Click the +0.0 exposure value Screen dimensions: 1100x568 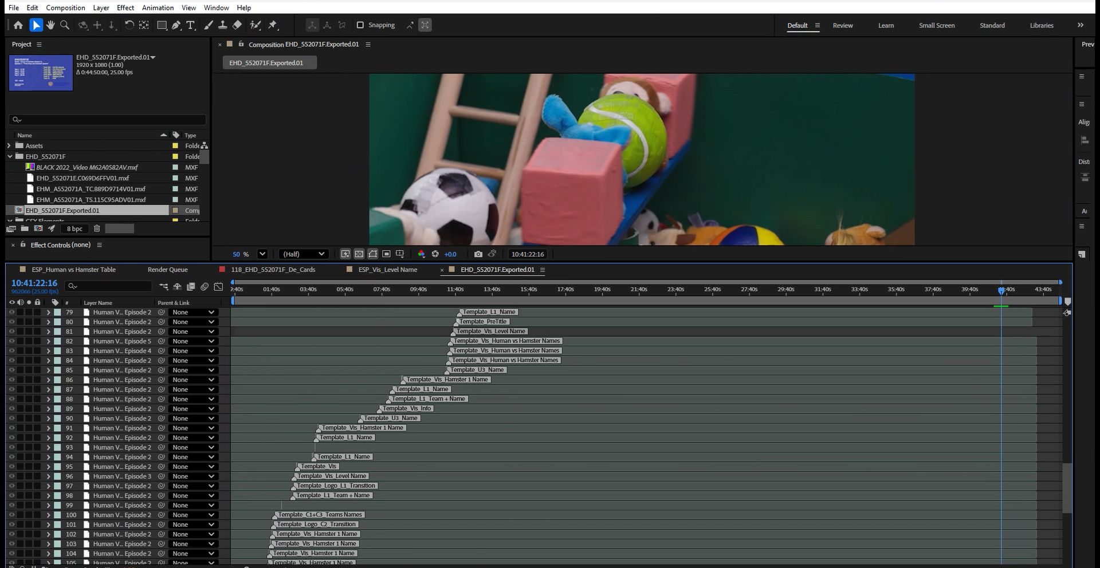pos(450,254)
